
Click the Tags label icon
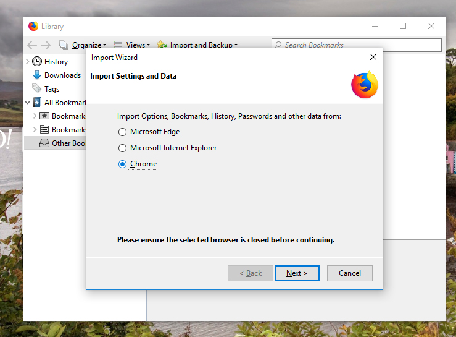[x=36, y=88]
